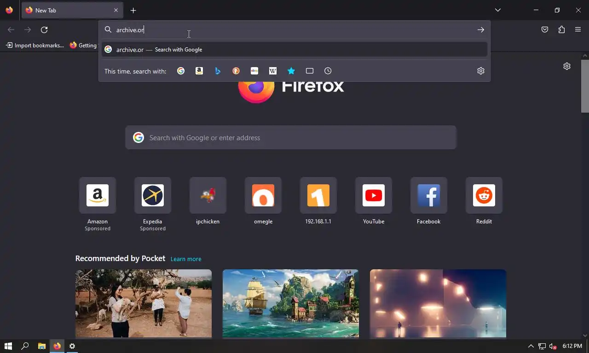This screenshot has width=589, height=353.
Task: Search this time with eBay icon
Action: (254, 71)
